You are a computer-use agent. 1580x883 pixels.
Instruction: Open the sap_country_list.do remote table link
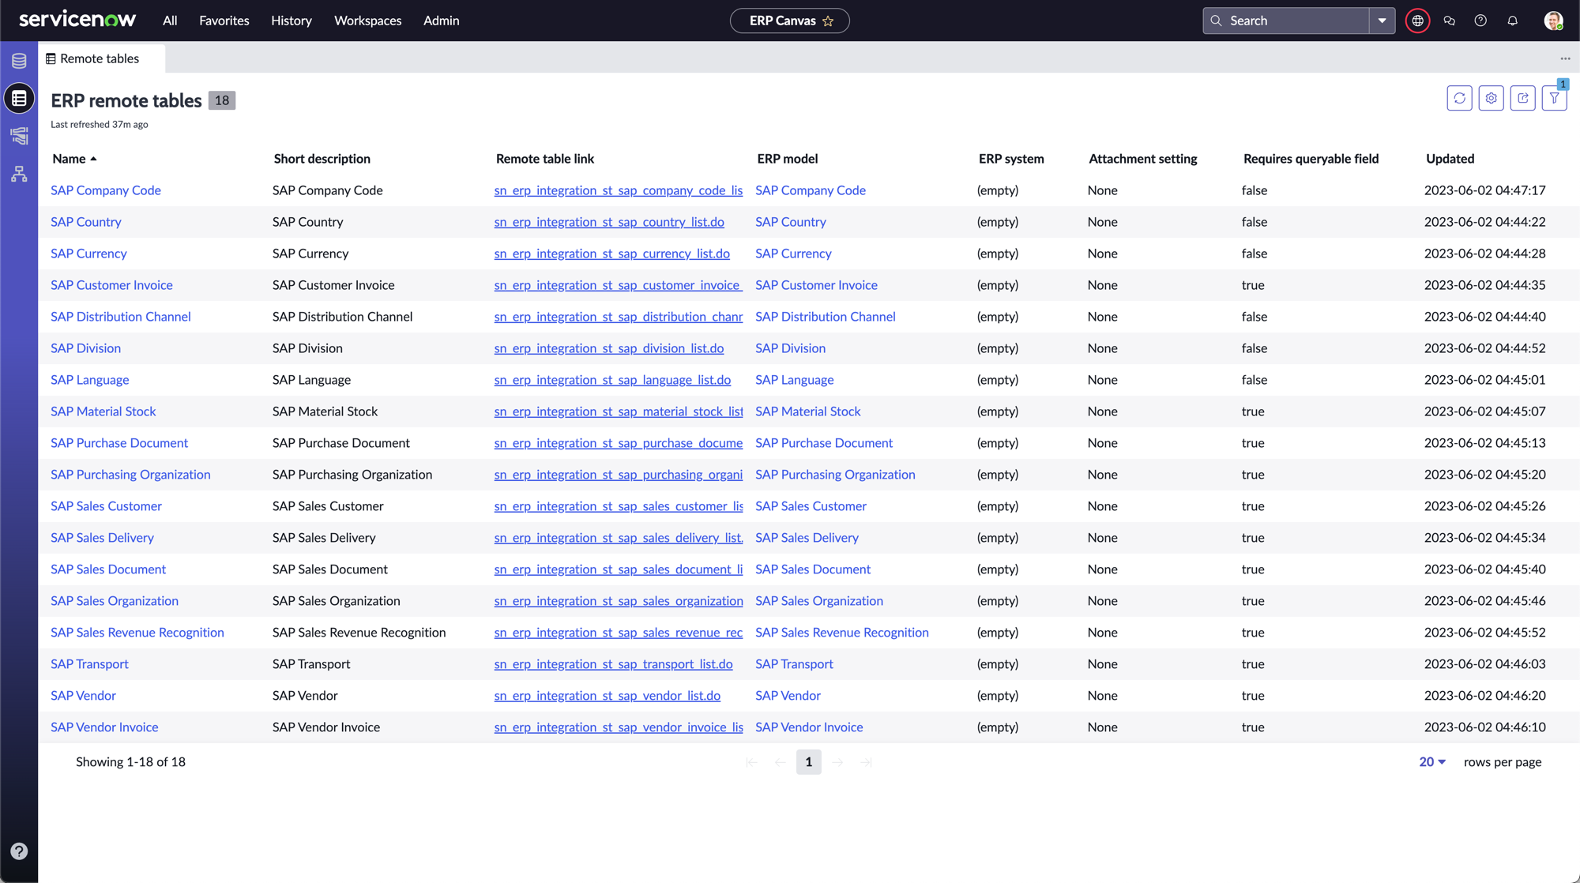[609, 222]
